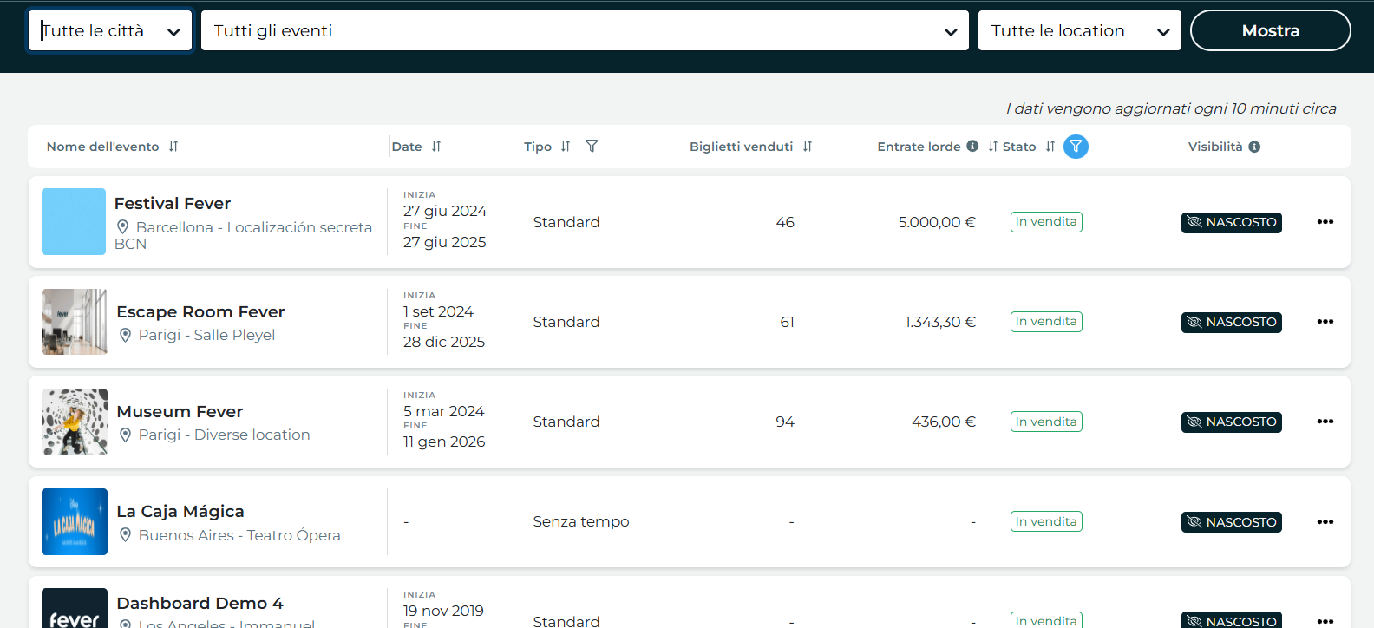1374x628 pixels.
Task: Open the Festival Fever event
Action: click(173, 203)
